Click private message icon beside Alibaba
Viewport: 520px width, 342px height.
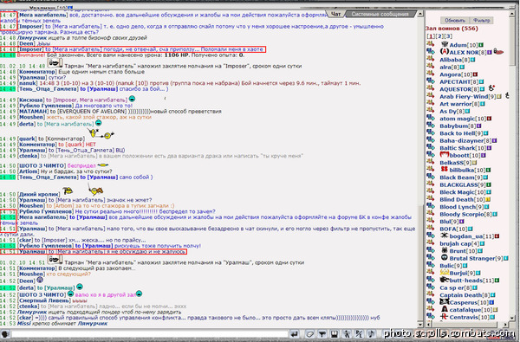[430, 59]
